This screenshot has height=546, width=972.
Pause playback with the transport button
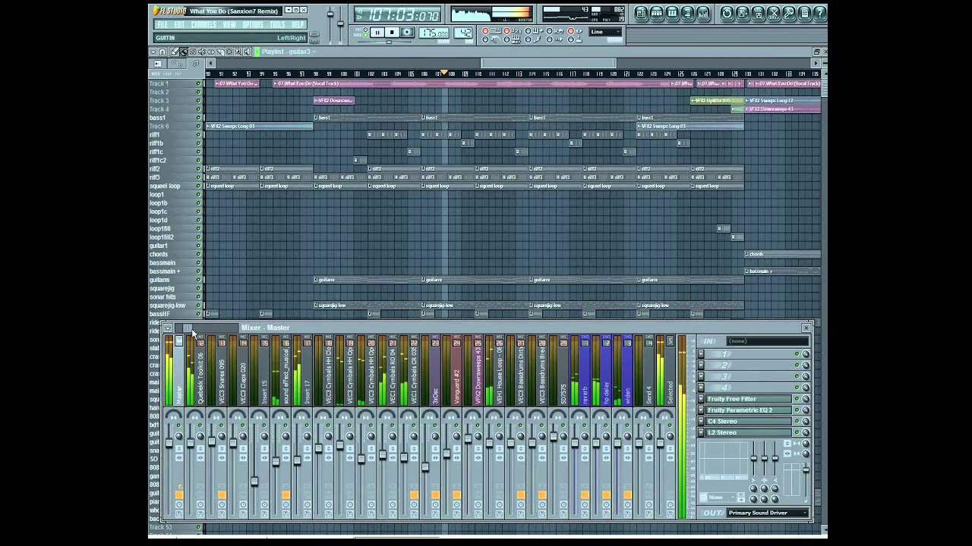pos(377,32)
